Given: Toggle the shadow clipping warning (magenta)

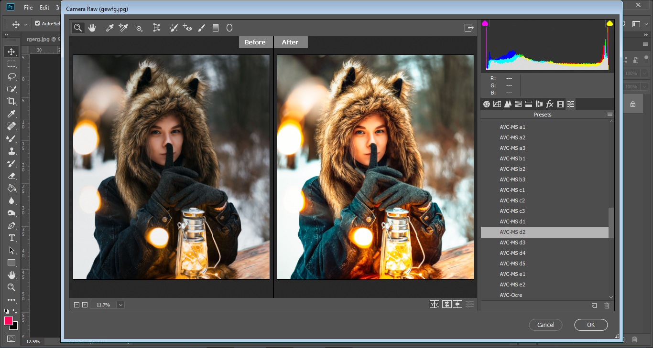Looking at the screenshot, I should tap(485, 23).
